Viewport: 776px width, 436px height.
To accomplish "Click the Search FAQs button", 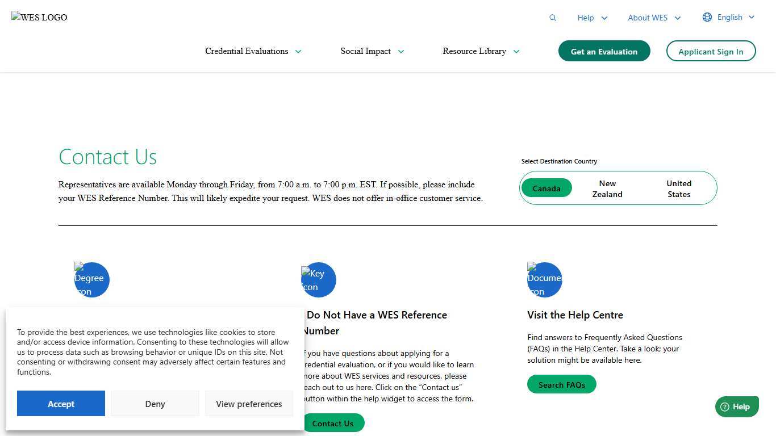I will (561, 384).
